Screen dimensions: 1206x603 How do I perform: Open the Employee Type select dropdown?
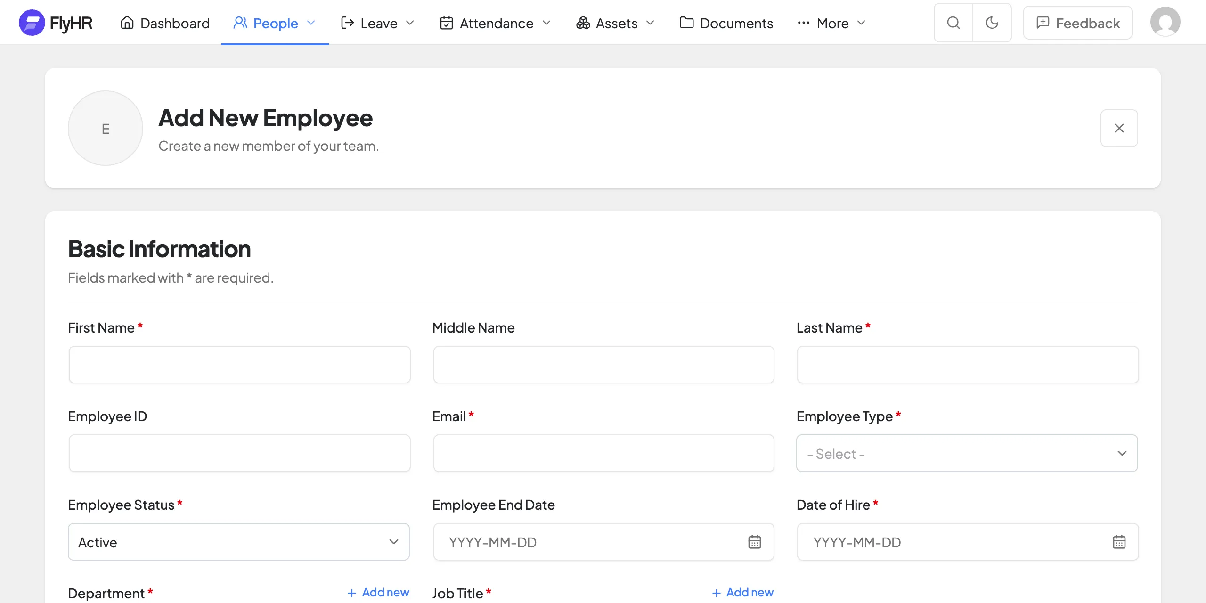(x=967, y=453)
